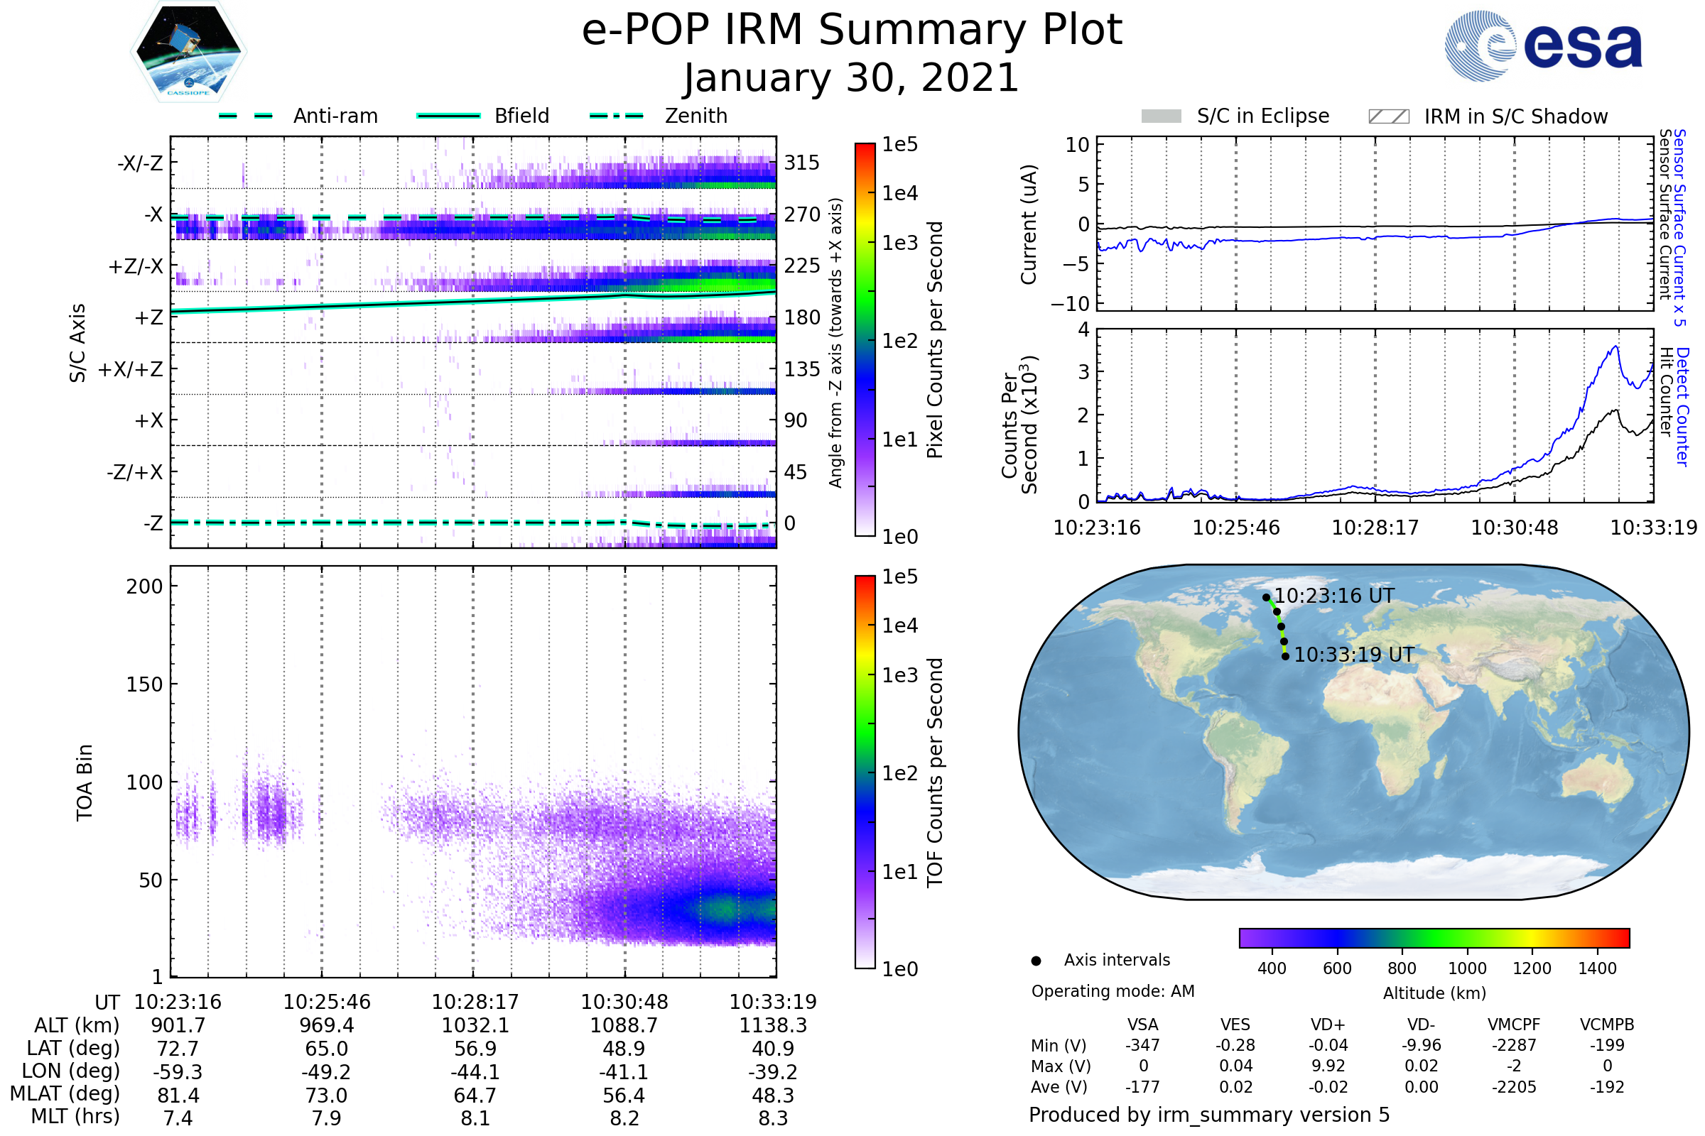Click the Bfield solid legend line
1705x1136 pixels.
(449, 116)
